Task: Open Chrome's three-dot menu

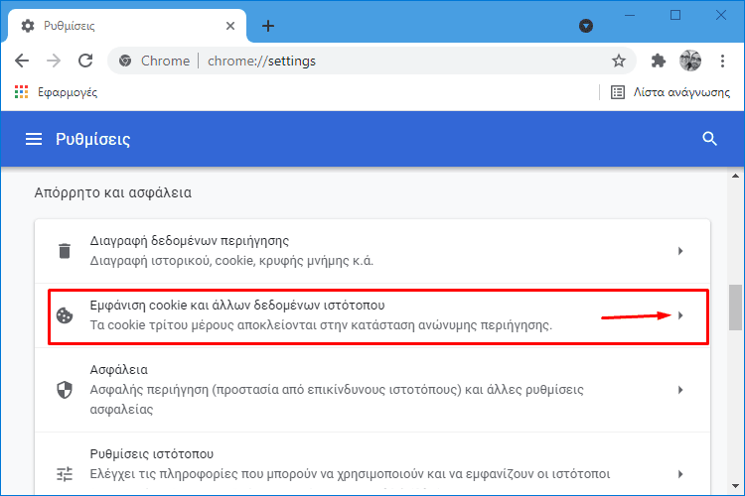Action: [x=722, y=61]
